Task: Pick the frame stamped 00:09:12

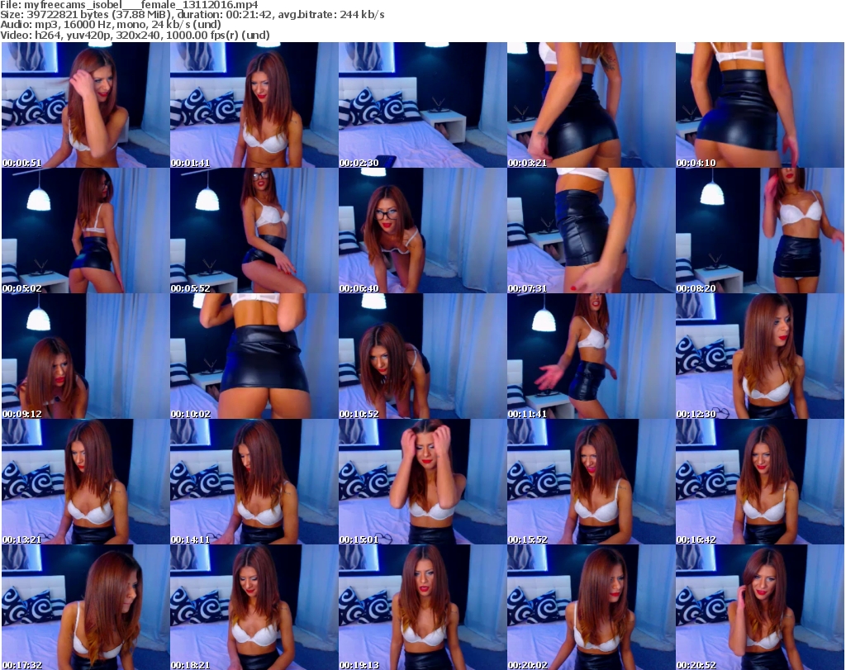Action: 86,356
